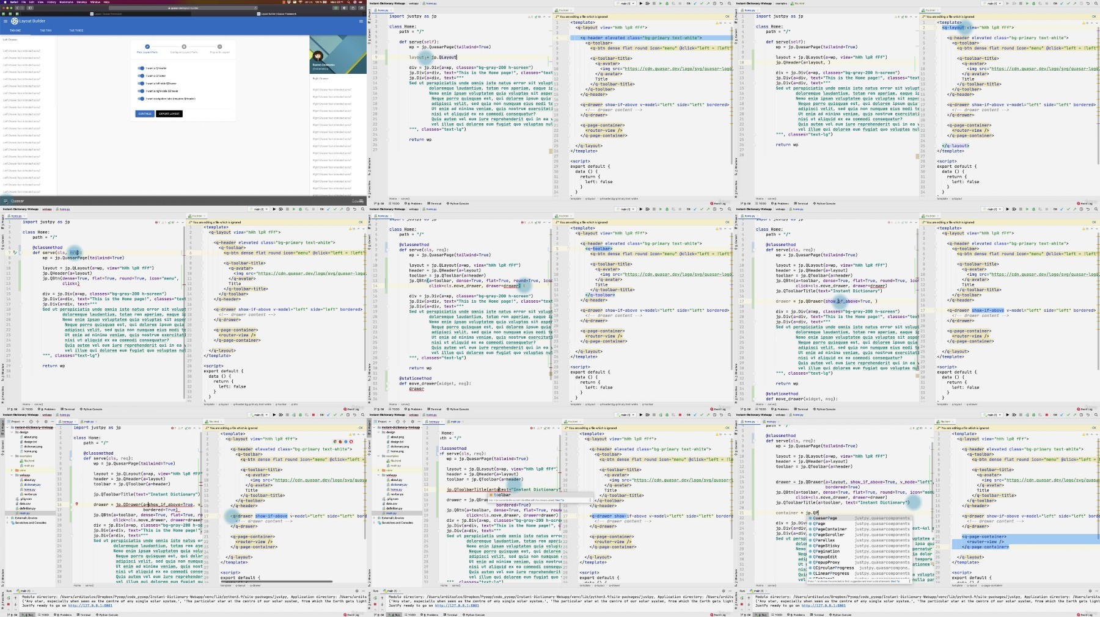
Task: Collapse the examples folder in bottom-left project tree
Action: 13,456
